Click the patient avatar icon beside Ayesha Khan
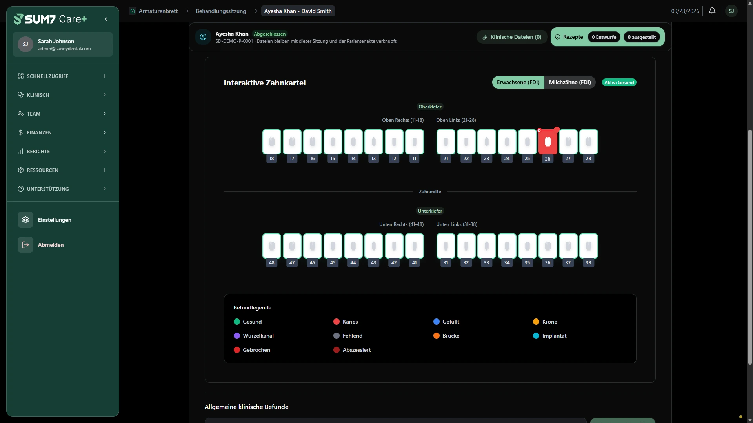The height and width of the screenshot is (423, 753). [x=203, y=37]
